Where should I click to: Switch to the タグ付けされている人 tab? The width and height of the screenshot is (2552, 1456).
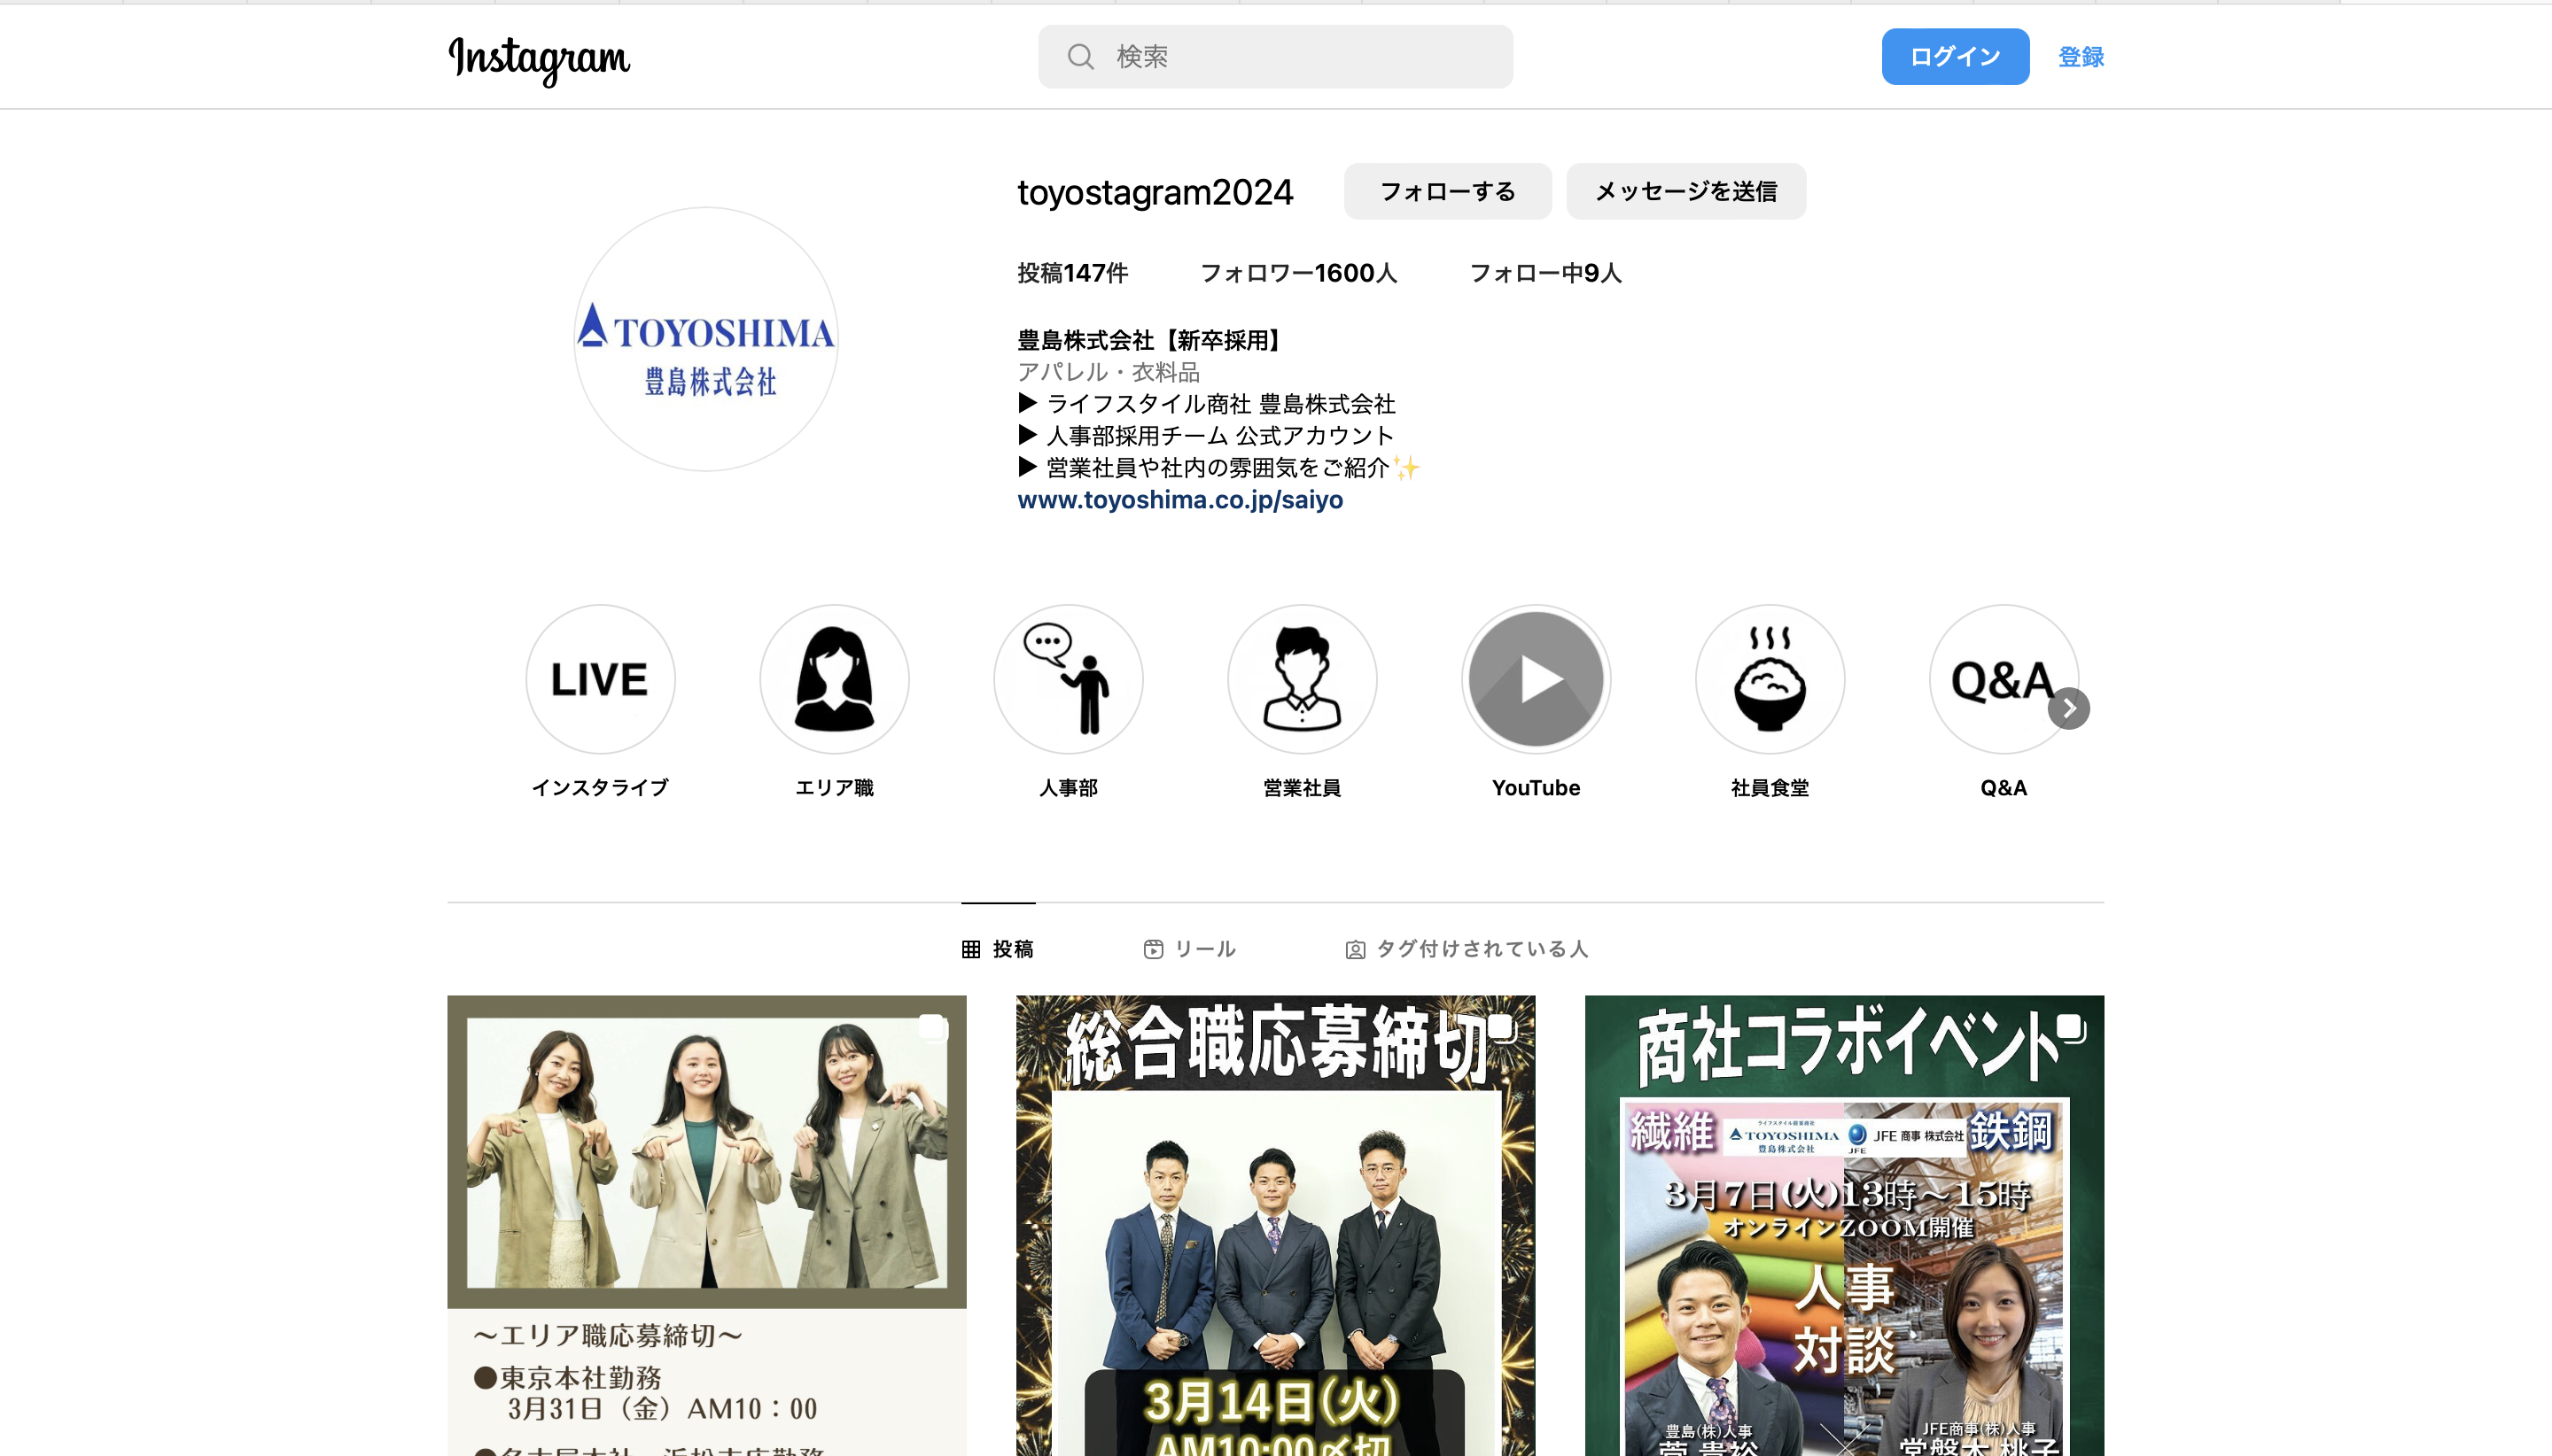[1471, 948]
